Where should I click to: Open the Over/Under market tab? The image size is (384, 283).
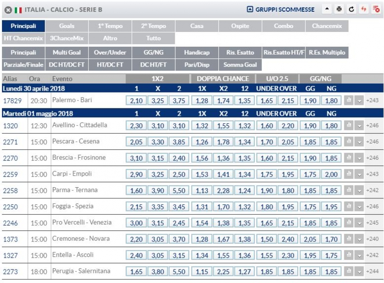[110, 52]
